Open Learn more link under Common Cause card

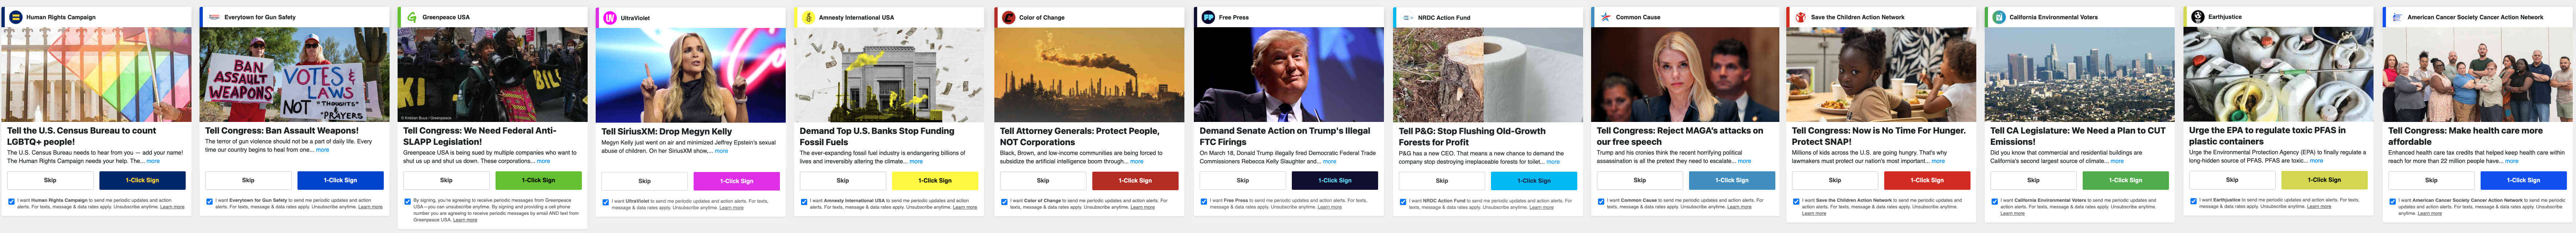(x=1739, y=207)
